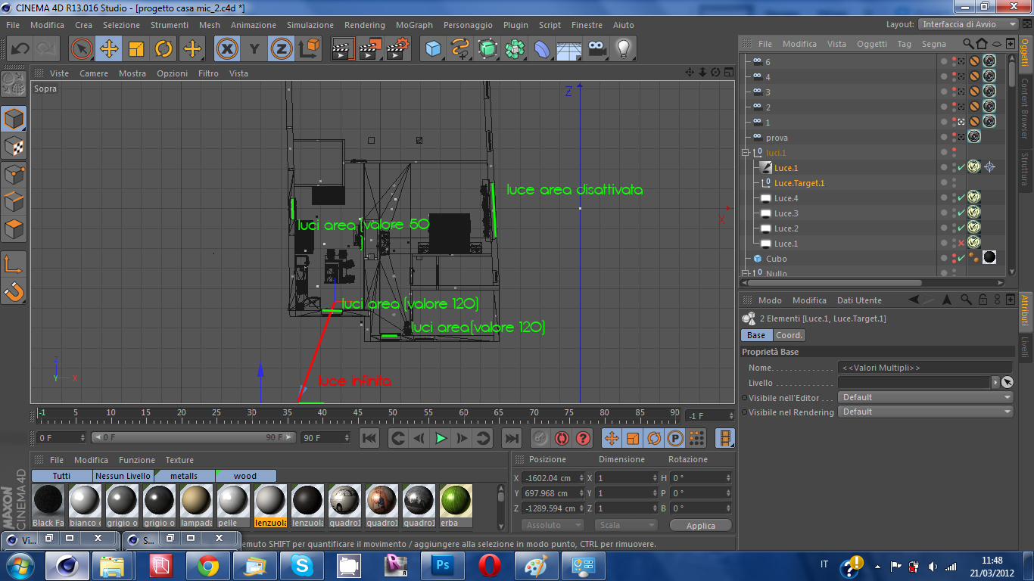
Task: Open the blue deformer objects icon
Action: point(542,50)
